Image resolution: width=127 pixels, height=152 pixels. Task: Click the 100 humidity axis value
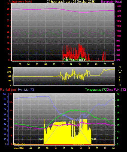coord(4,94)
